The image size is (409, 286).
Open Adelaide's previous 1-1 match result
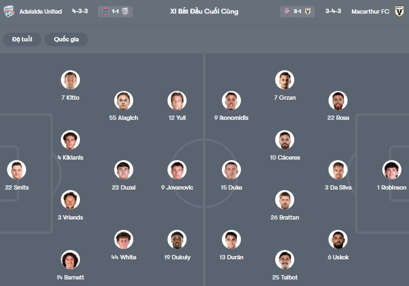pyautogui.click(x=115, y=11)
